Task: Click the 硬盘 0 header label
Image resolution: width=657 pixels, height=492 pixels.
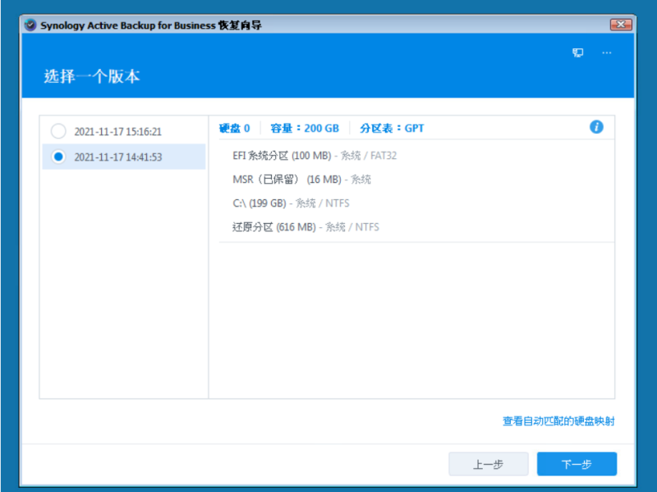Action: point(235,128)
